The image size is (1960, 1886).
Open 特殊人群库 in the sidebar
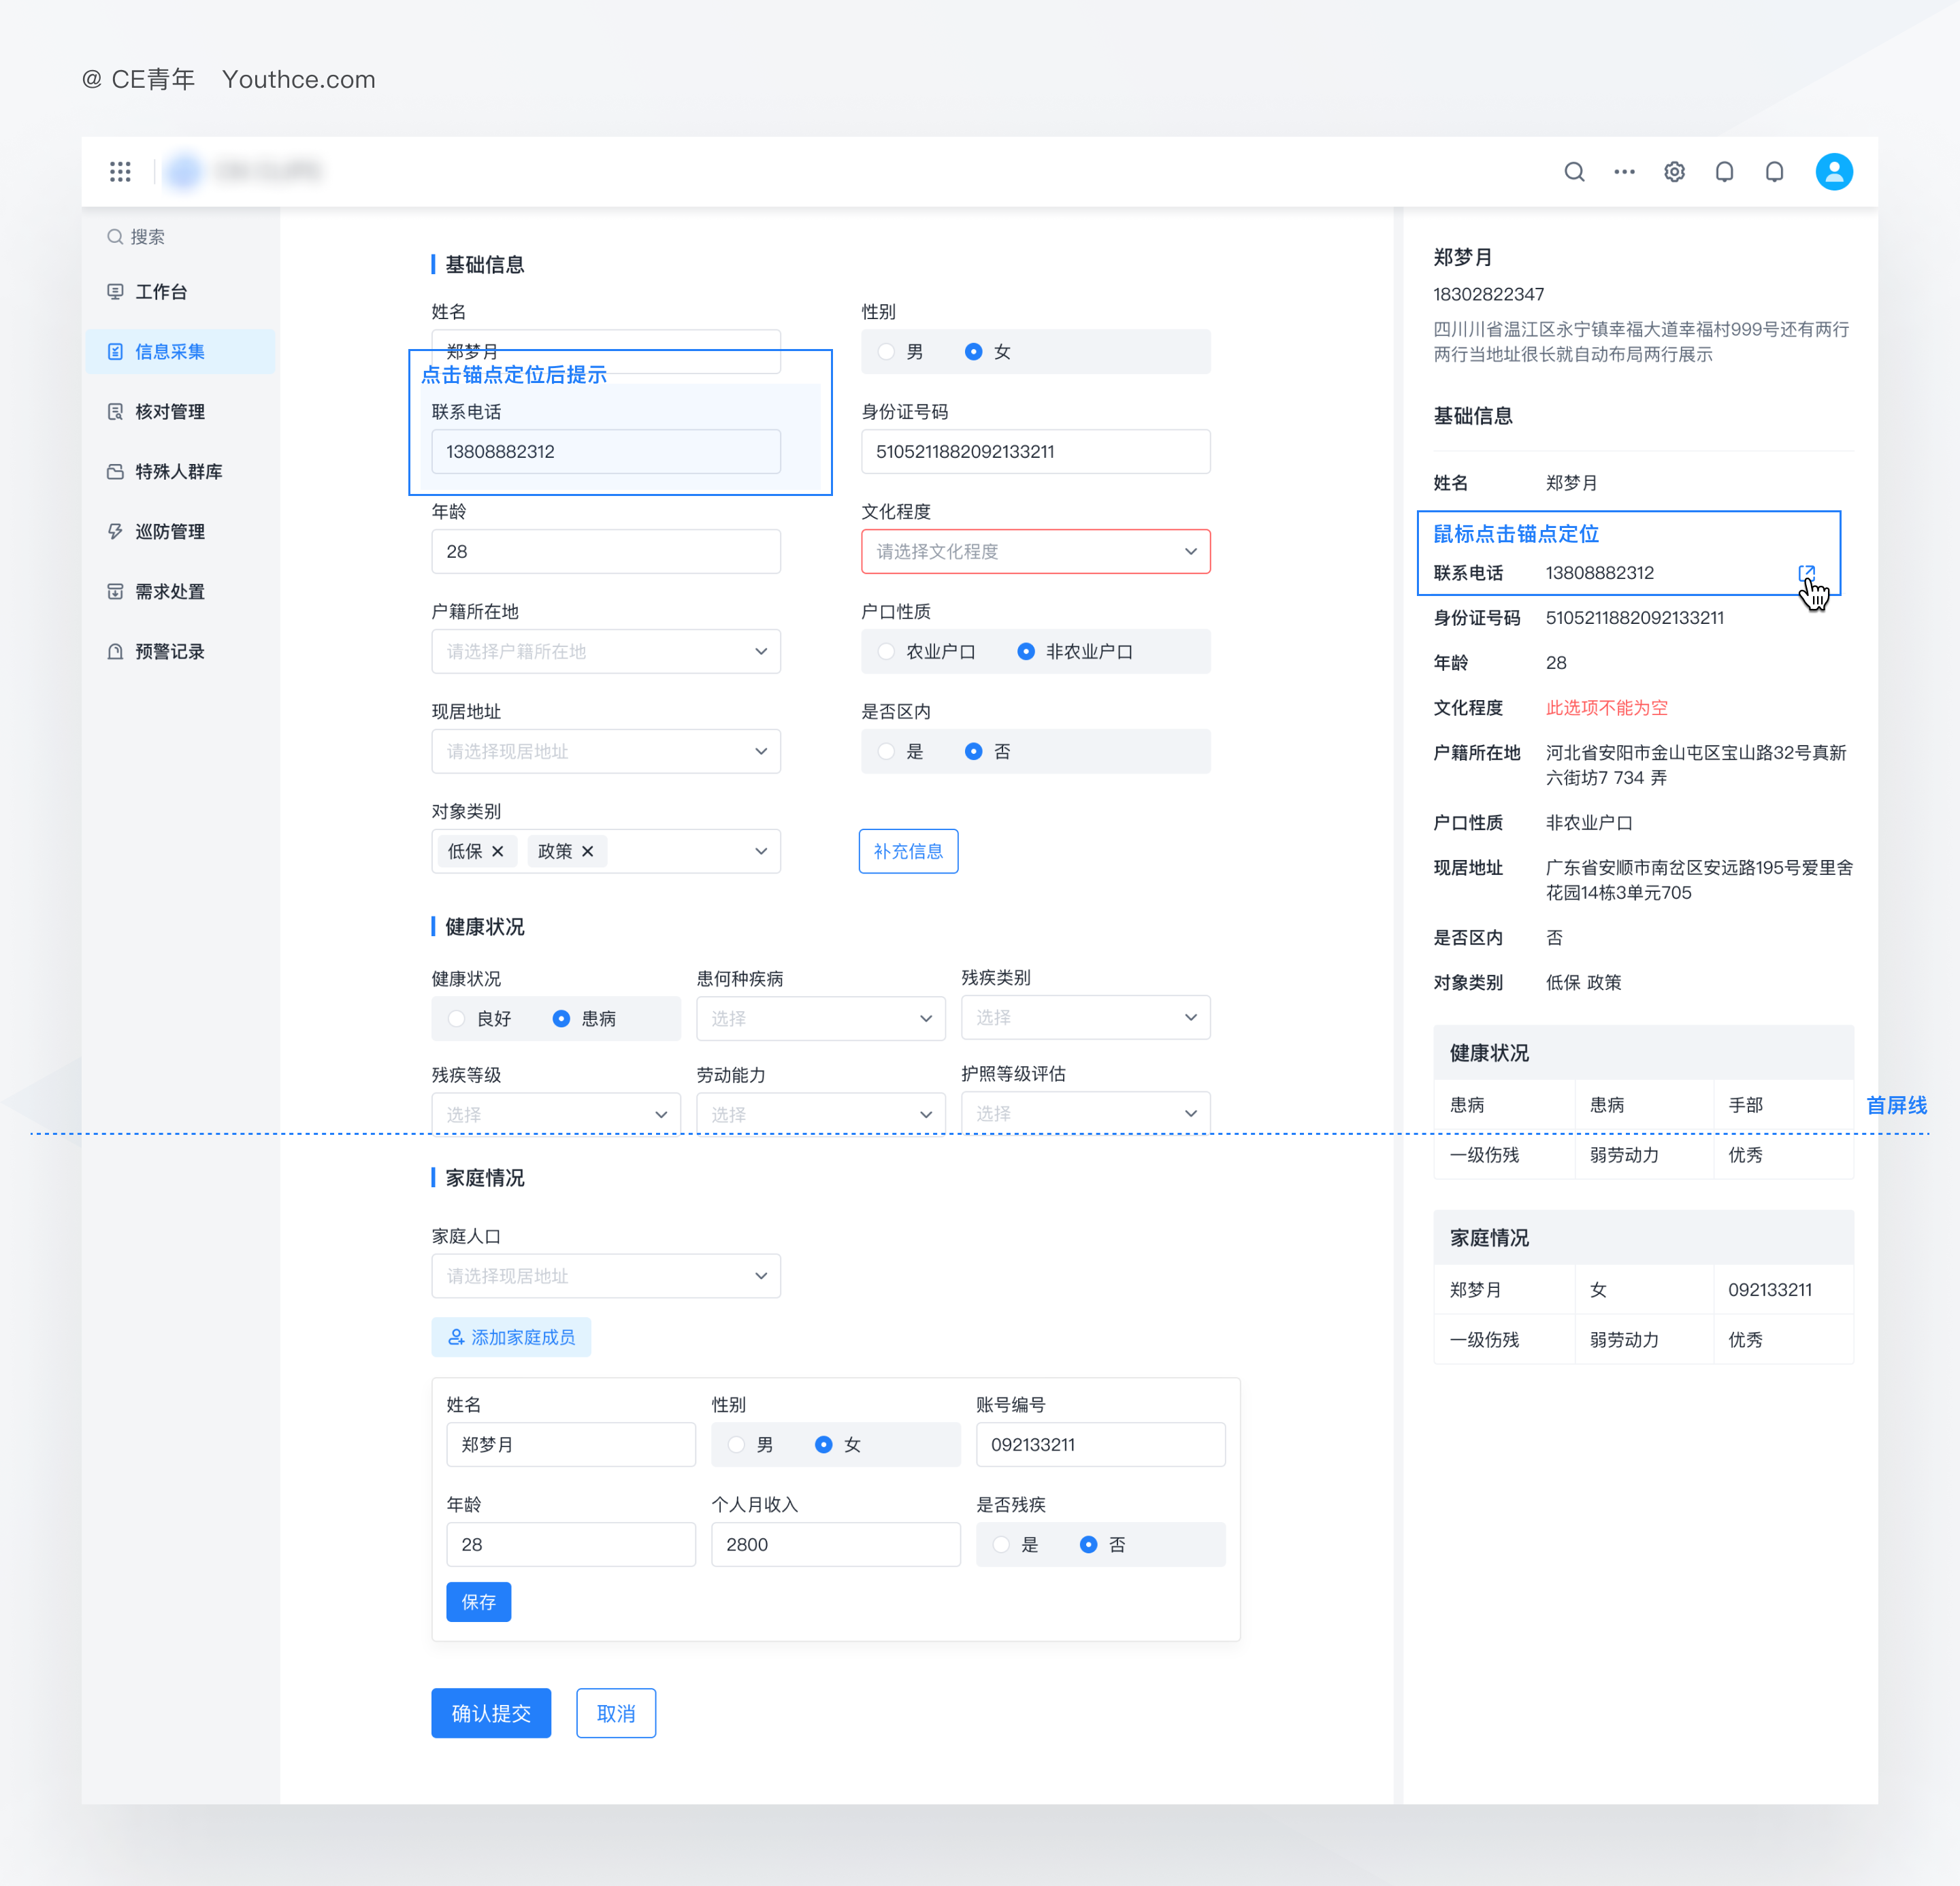click(x=180, y=471)
